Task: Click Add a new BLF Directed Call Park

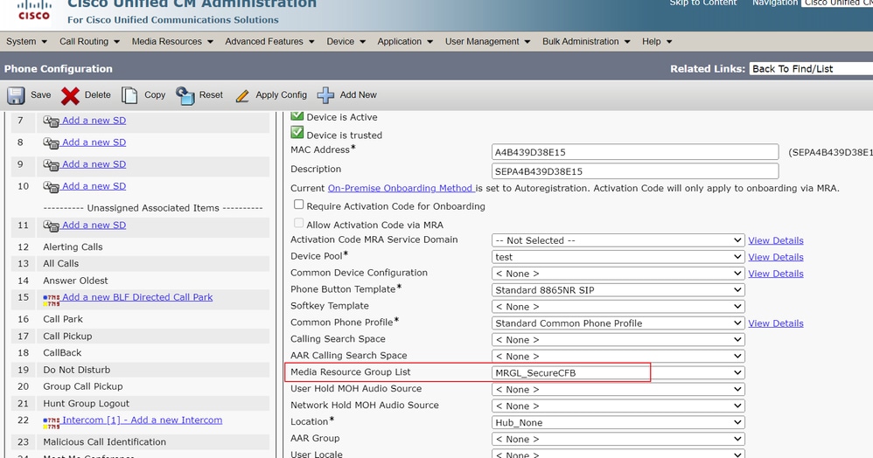Action: click(x=137, y=297)
